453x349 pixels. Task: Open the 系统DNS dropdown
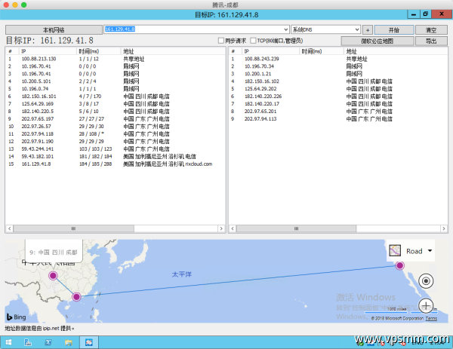(x=325, y=29)
